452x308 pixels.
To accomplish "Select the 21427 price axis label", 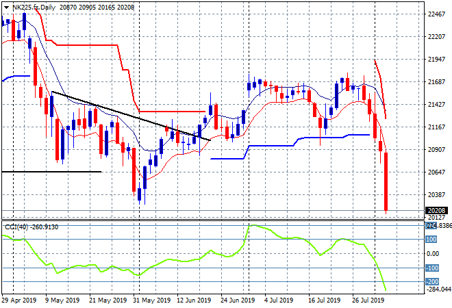I will click(x=436, y=104).
